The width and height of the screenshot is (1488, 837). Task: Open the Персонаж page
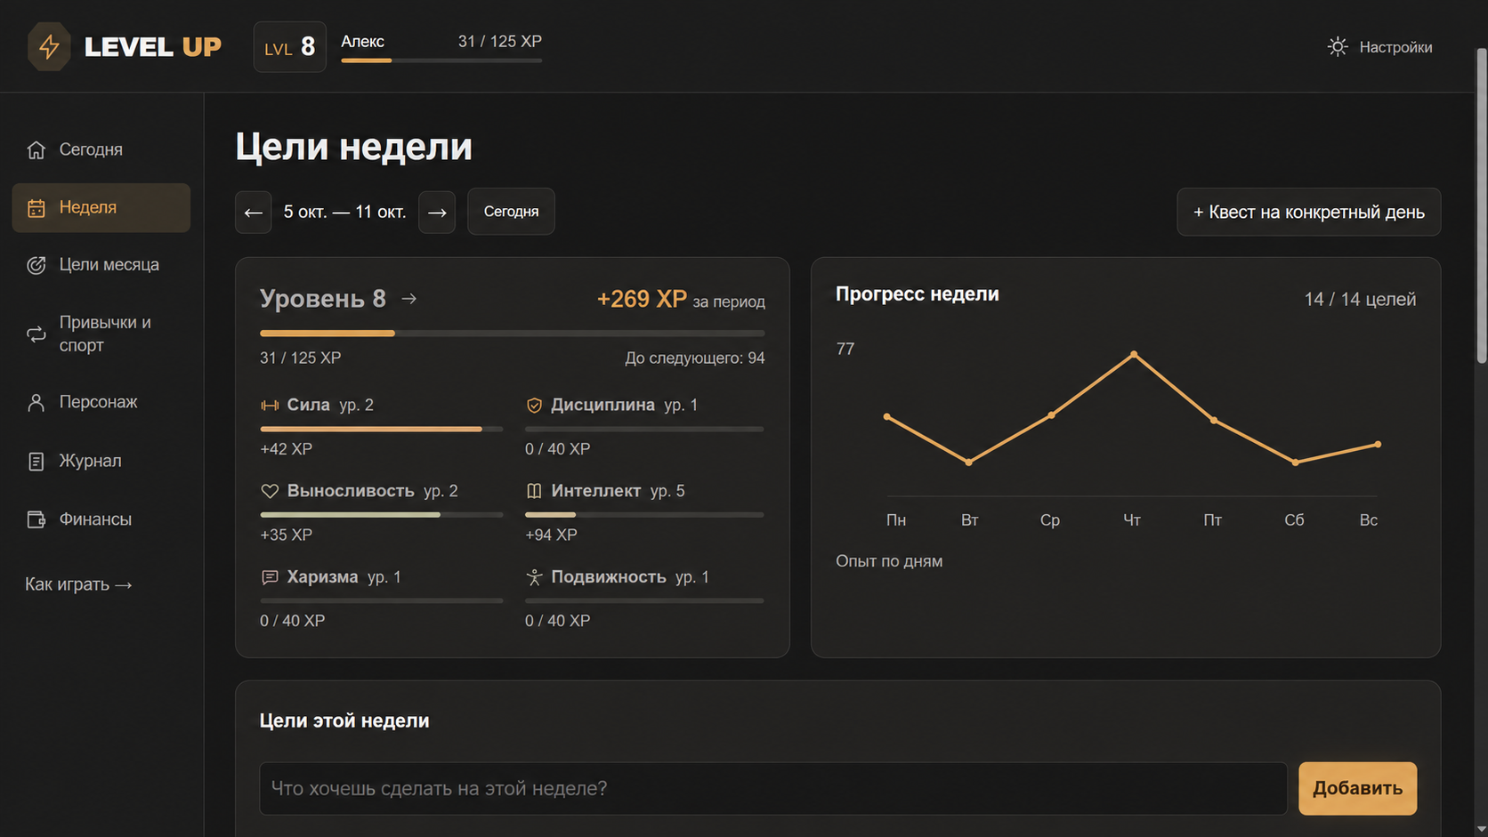101,402
